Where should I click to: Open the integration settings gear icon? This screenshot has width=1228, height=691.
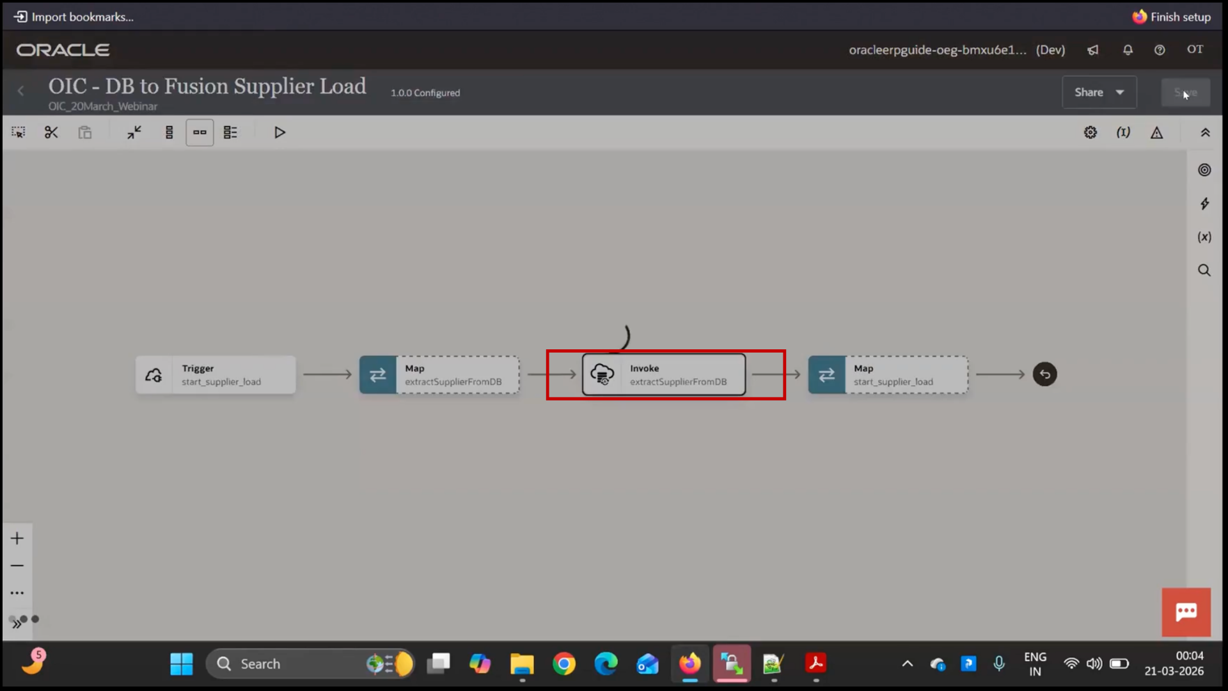tap(1090, 132)
